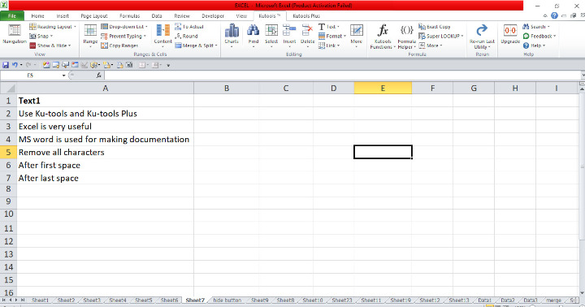Screen dimensions: 585x307
Task: Switch to the Sheet6 worksheet tab
Action: (169, 300)
